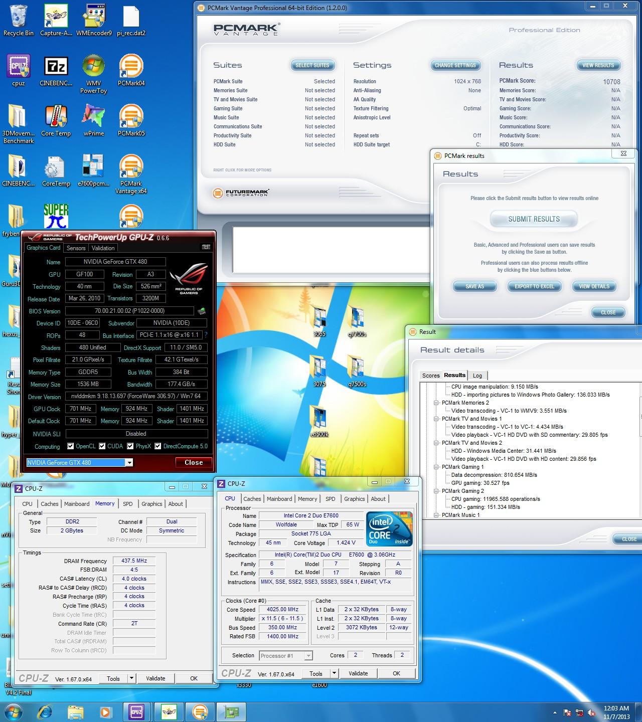642x722 pixels.
Task: Toggle the DirectCompute 5.0 checkbox
Action: [158, 446]
